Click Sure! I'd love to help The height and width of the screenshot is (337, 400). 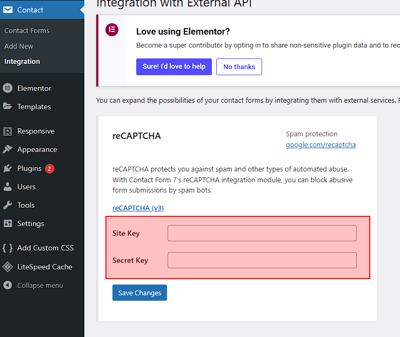point(174,67)
